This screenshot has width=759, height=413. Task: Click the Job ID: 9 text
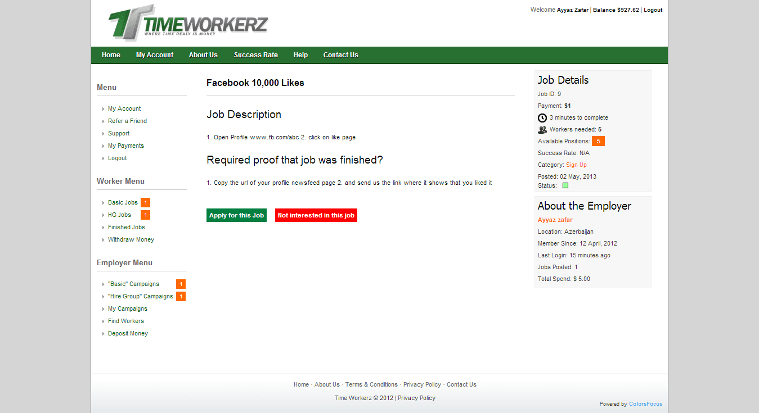549,94
